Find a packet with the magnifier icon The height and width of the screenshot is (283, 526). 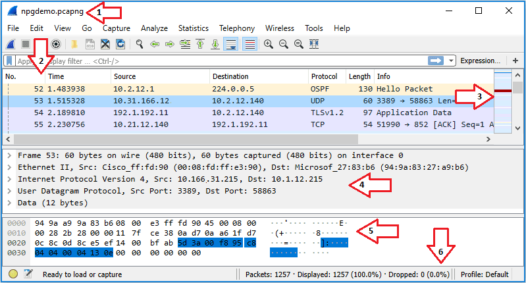tap(139, 44)
